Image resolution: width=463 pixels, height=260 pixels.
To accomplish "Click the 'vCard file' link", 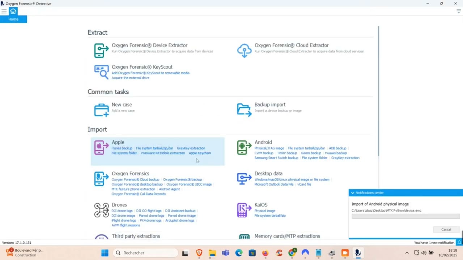I will click(304, 184).
